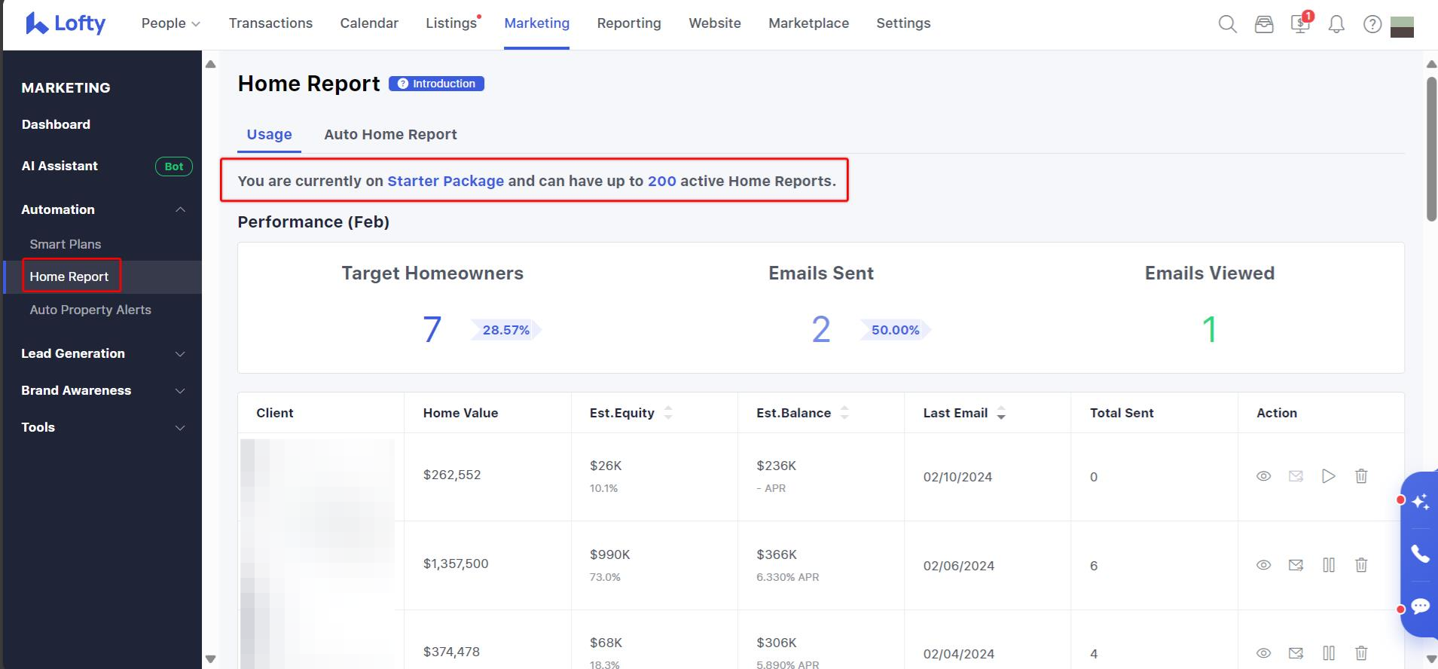1438x669 pixels.
Task: Click the Starter Package link
Action: (x=445, y=181)
